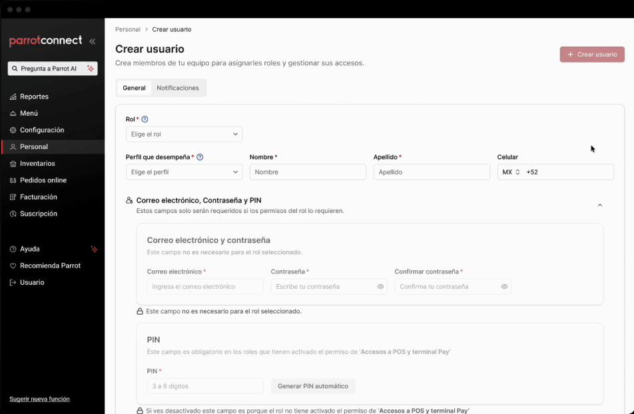The height and width of the screenshot is (414, 634).
Task: Click the Crear usuario button
Action: 591,54
